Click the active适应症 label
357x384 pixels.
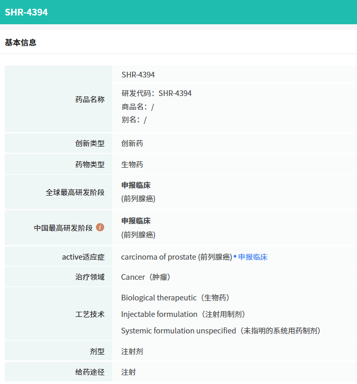(x=83, y=257)
